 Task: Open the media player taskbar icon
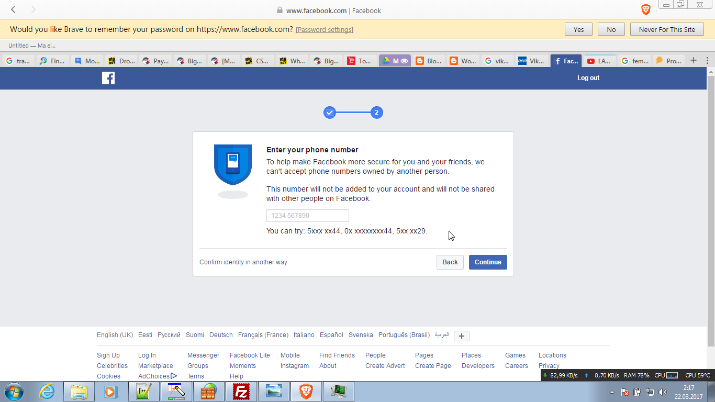coord(111,392)
